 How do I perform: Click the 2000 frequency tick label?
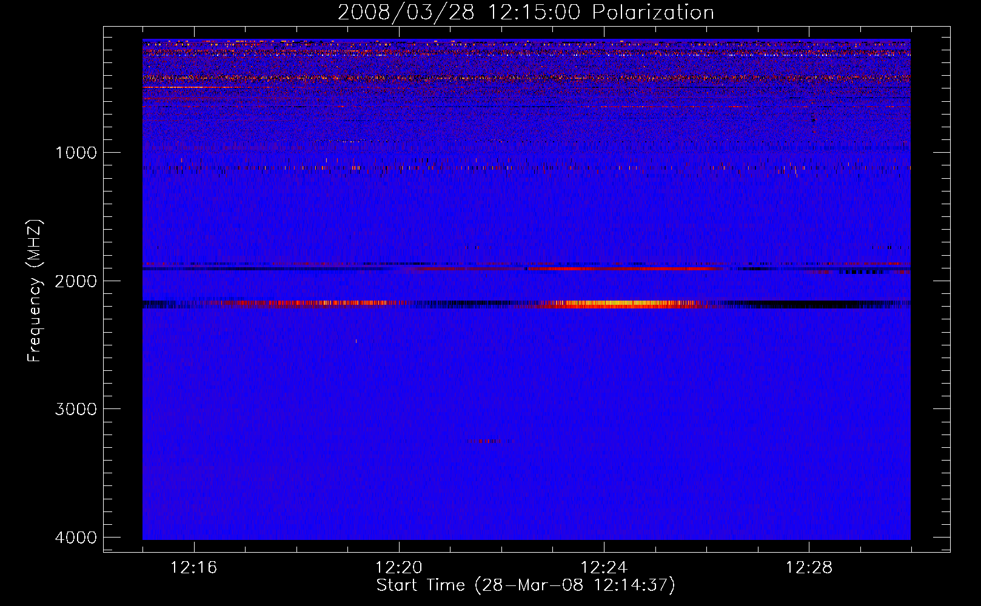tap(76, 281)
